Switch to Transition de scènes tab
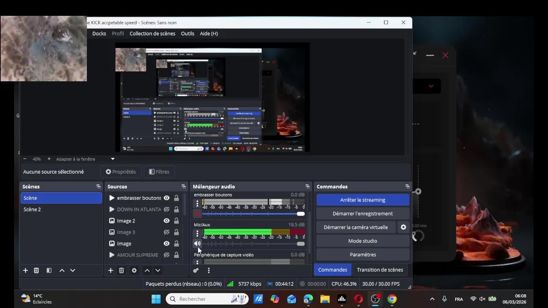 380,270
